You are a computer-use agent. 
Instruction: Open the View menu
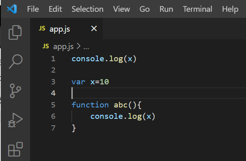point(122,9)
